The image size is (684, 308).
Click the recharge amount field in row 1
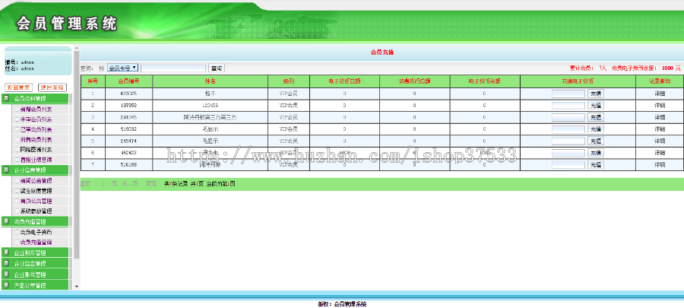click(568, 94)
